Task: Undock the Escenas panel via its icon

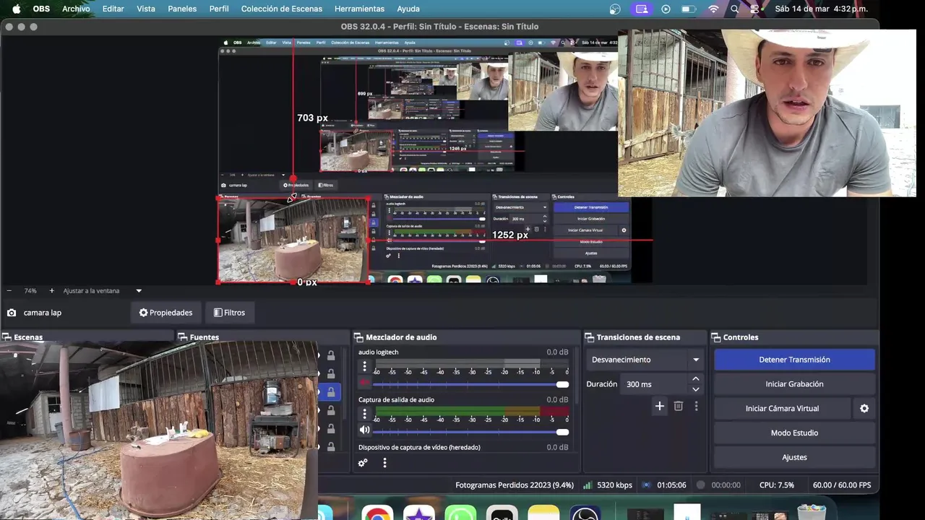Action: point(6,337)
